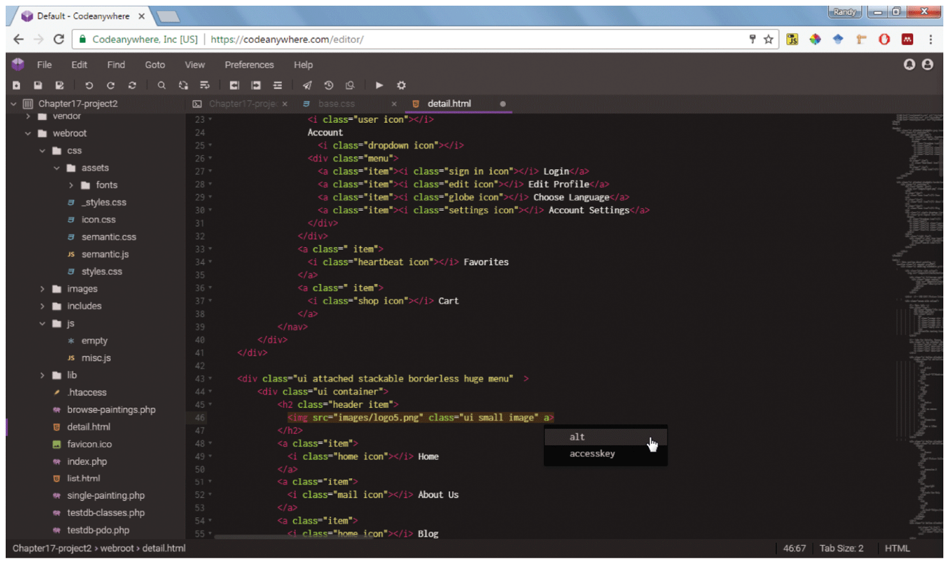The image size is (949, 564).
Task: Click the HTML language mode indicator
Action: tap(897, 549)
